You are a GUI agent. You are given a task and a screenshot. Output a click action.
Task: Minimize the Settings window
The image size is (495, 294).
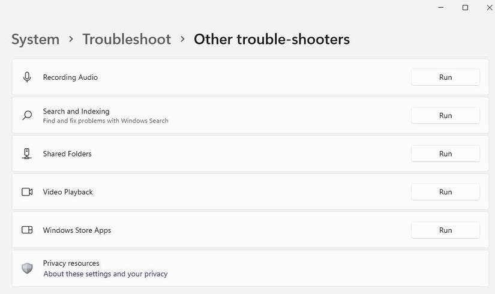pyautogui.click(x=441, y=8)
